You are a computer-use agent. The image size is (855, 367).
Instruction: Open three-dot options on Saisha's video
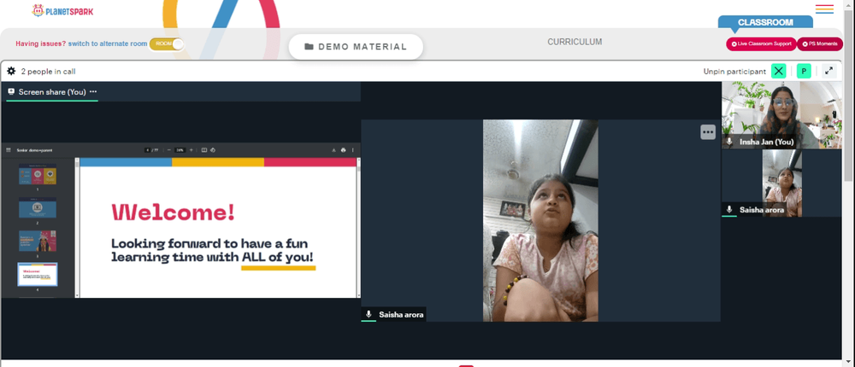pyautogui.click(x=708, y=131)
